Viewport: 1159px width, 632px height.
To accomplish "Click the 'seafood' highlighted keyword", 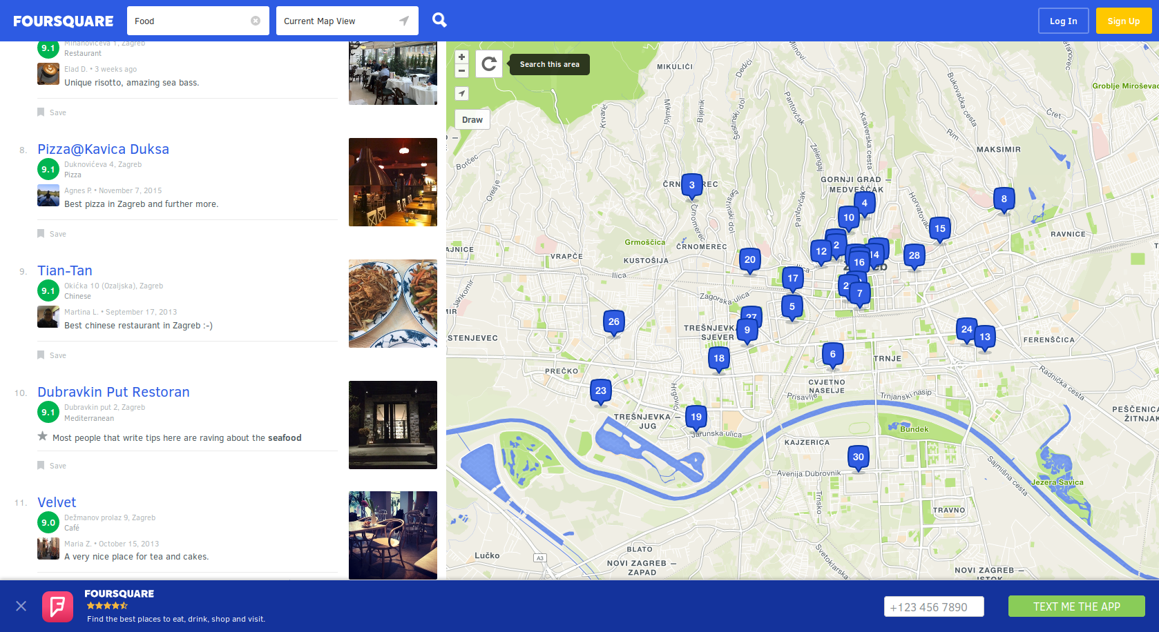I will tap(285, 438).
